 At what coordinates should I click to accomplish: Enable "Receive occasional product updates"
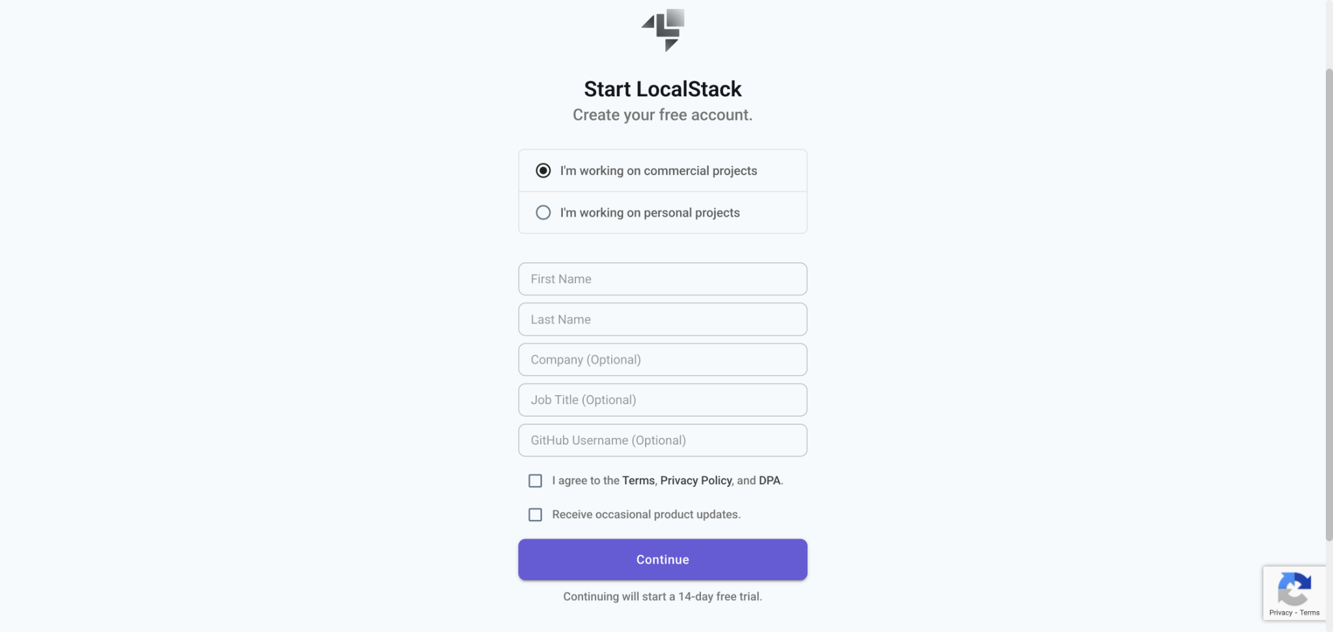[x=535, y=514]
